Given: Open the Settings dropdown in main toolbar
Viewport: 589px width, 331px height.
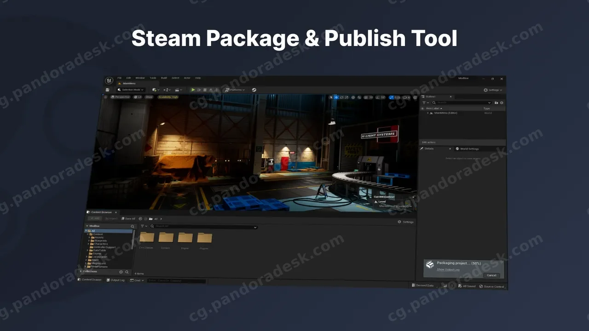Looking at the screenshot, I should [493, 90].
